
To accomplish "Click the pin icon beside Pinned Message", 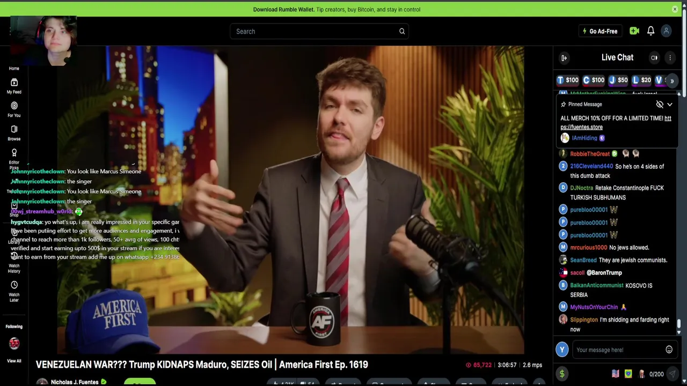I will [x=563, y=105].
